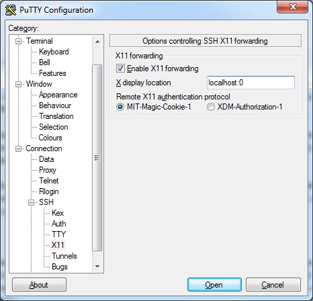Collapse the Connection tree node
This screenshot has height=301, width=313.
18,148
